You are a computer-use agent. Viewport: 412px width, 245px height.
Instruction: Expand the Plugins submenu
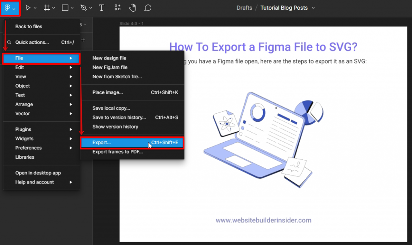point(41,129)
